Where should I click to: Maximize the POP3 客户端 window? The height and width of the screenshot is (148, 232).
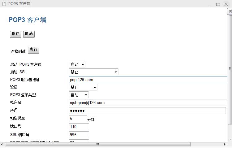click(218, 4)
